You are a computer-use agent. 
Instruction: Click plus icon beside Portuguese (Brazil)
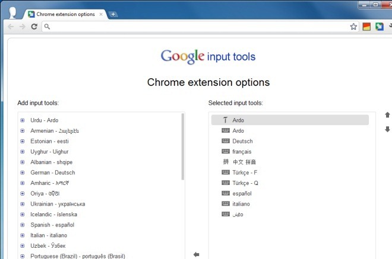(x=23, y=256)
